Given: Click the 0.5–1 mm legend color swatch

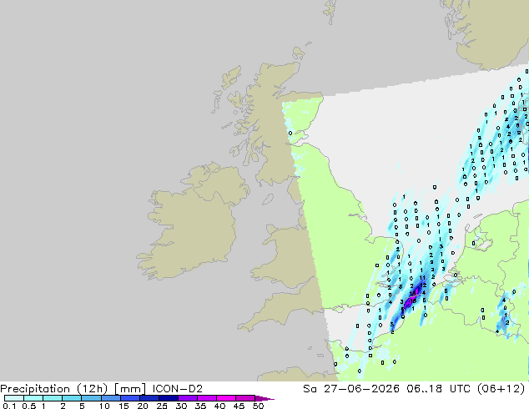Looking at the screenshot, I should coord(33,398).
